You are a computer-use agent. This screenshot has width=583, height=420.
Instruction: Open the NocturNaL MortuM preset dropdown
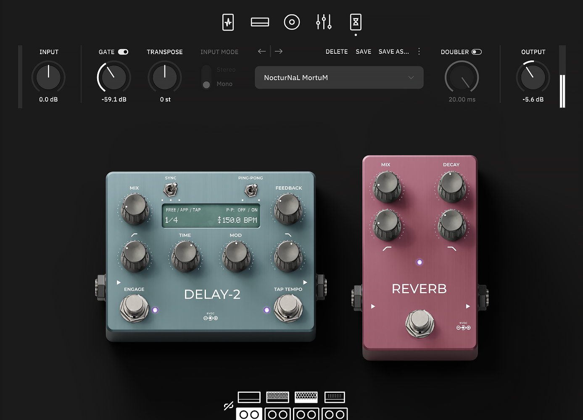[x=339, y=78]
